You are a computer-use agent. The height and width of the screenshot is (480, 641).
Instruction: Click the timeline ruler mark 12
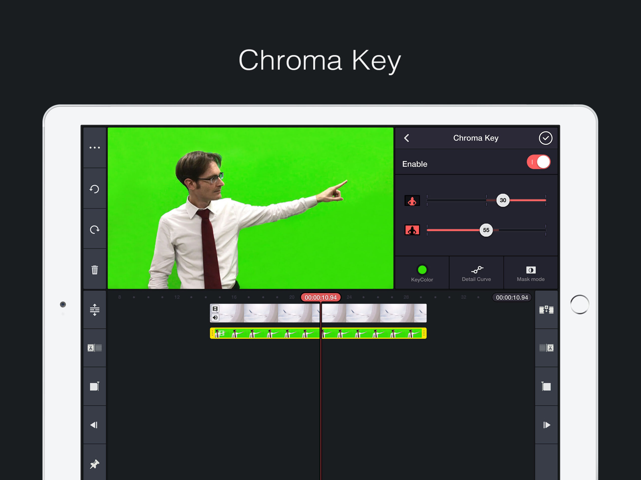[177, 297]
